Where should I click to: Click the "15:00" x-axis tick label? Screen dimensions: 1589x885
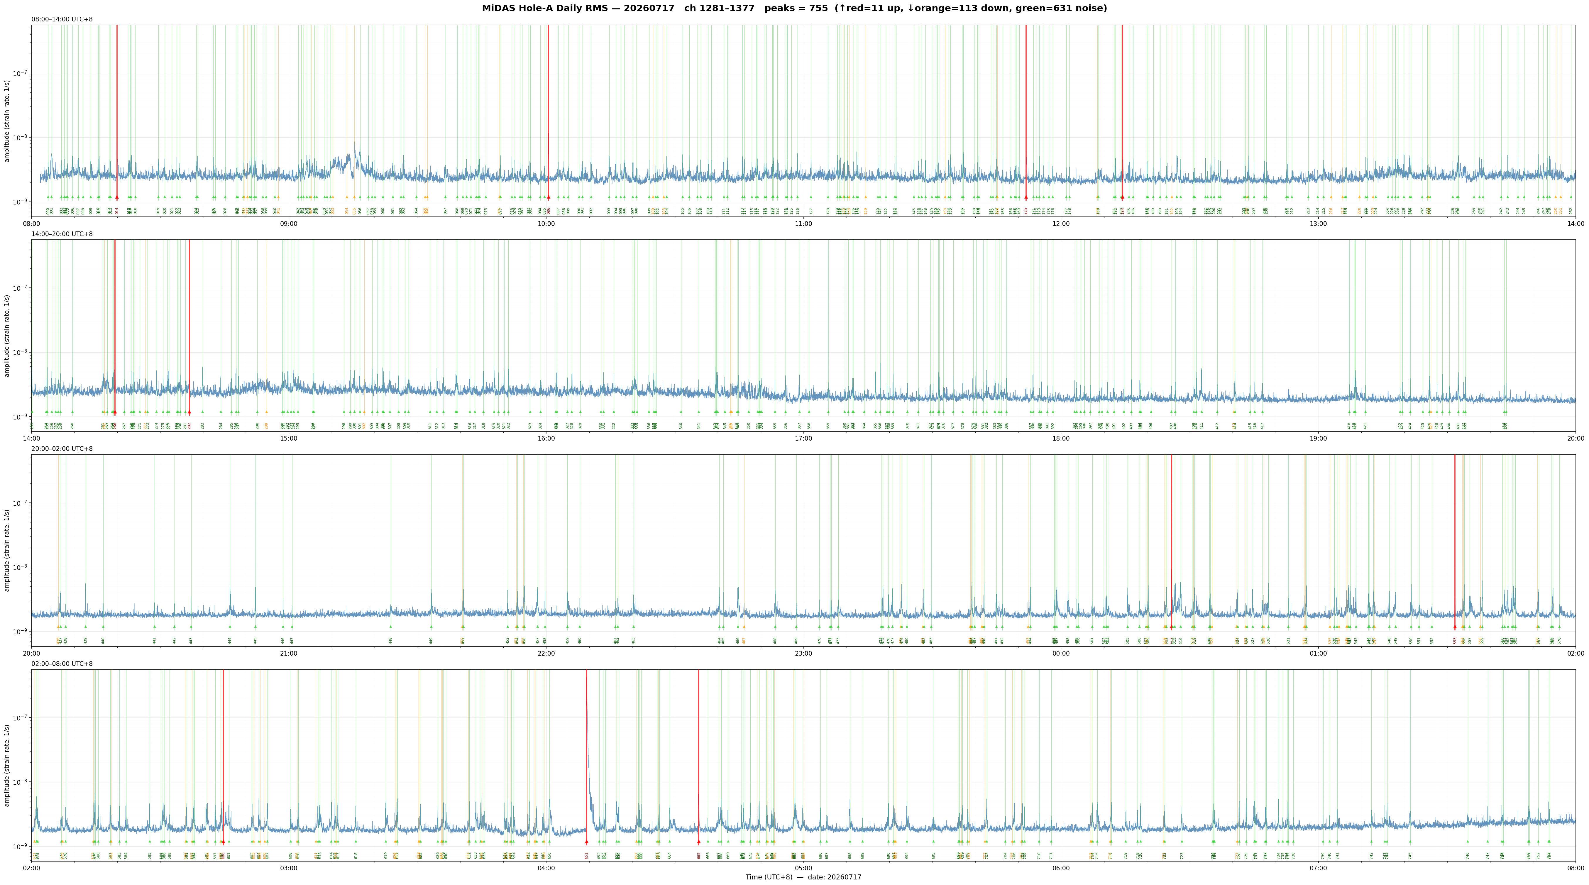pyautogui.click(x=289, y=439)
